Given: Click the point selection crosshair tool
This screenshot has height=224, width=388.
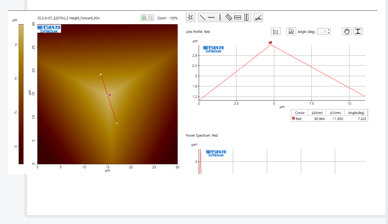Looking at the screenshot, I should [x=191, y=17].
